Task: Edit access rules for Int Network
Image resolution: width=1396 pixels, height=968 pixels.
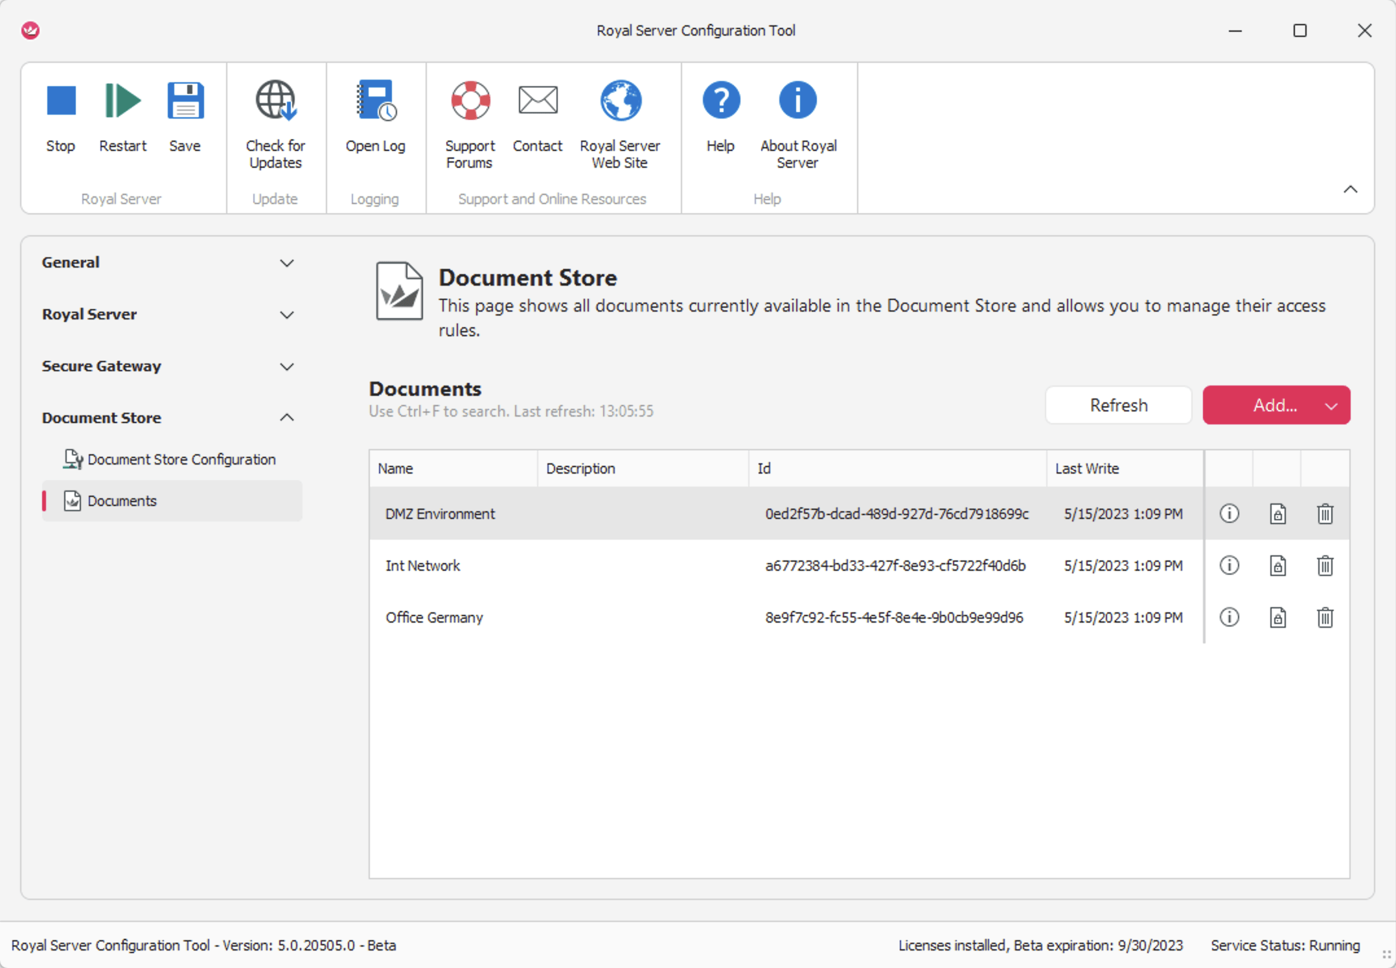Action: click(x=1277, y=566)
